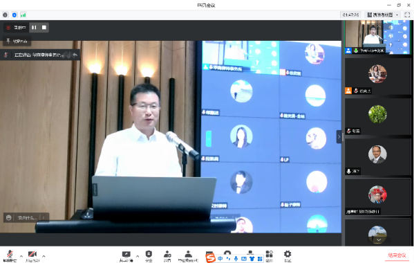Open the Share Screen tool
Image resolution: width=414 pixels, height=263 pixels.
click(126, 256)
